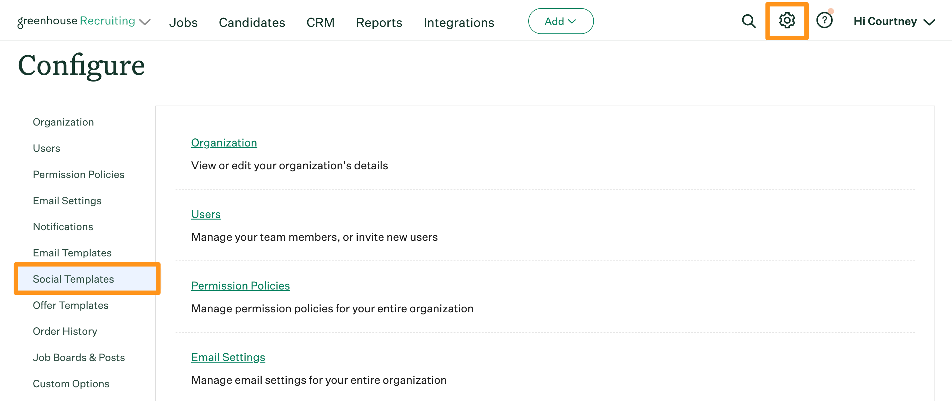Image resolution: width=952 pixels, height=401 pixels.
Task: Click the highlighted settings gear icon
Action: point(787,21)
